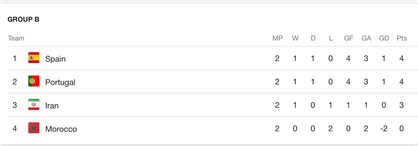This screenshot has height=146, width=418.
Task: Click the GD column header
Action: click(x=384, y=38)
